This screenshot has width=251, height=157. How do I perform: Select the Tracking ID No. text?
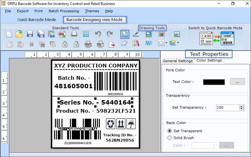click(x=120, y=138)
